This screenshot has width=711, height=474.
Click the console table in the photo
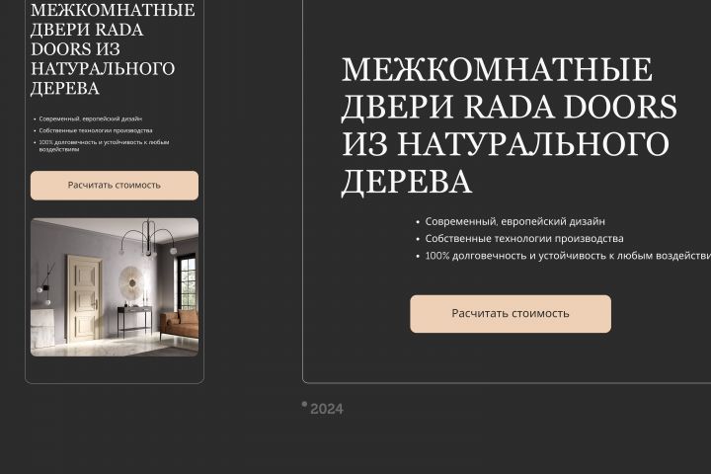point(135,320)
